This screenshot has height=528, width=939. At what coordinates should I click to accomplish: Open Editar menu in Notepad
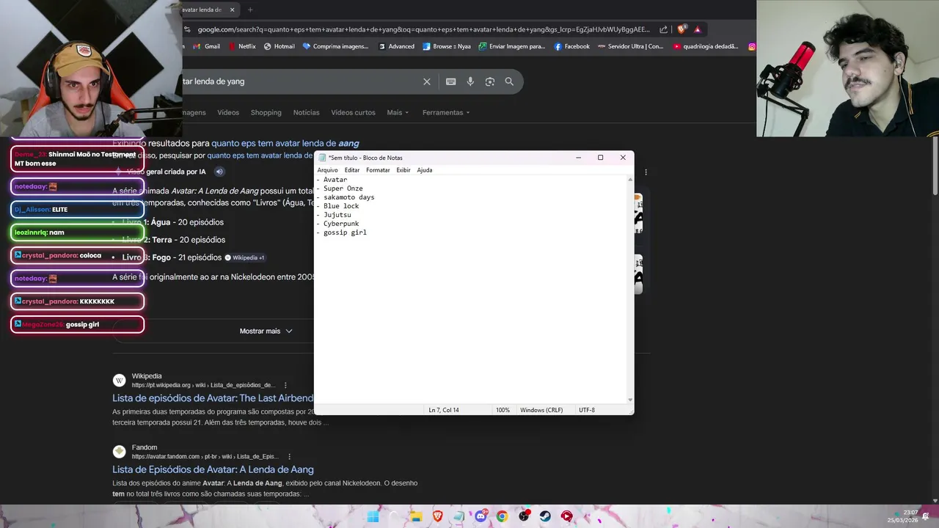(x=352, y=170)
